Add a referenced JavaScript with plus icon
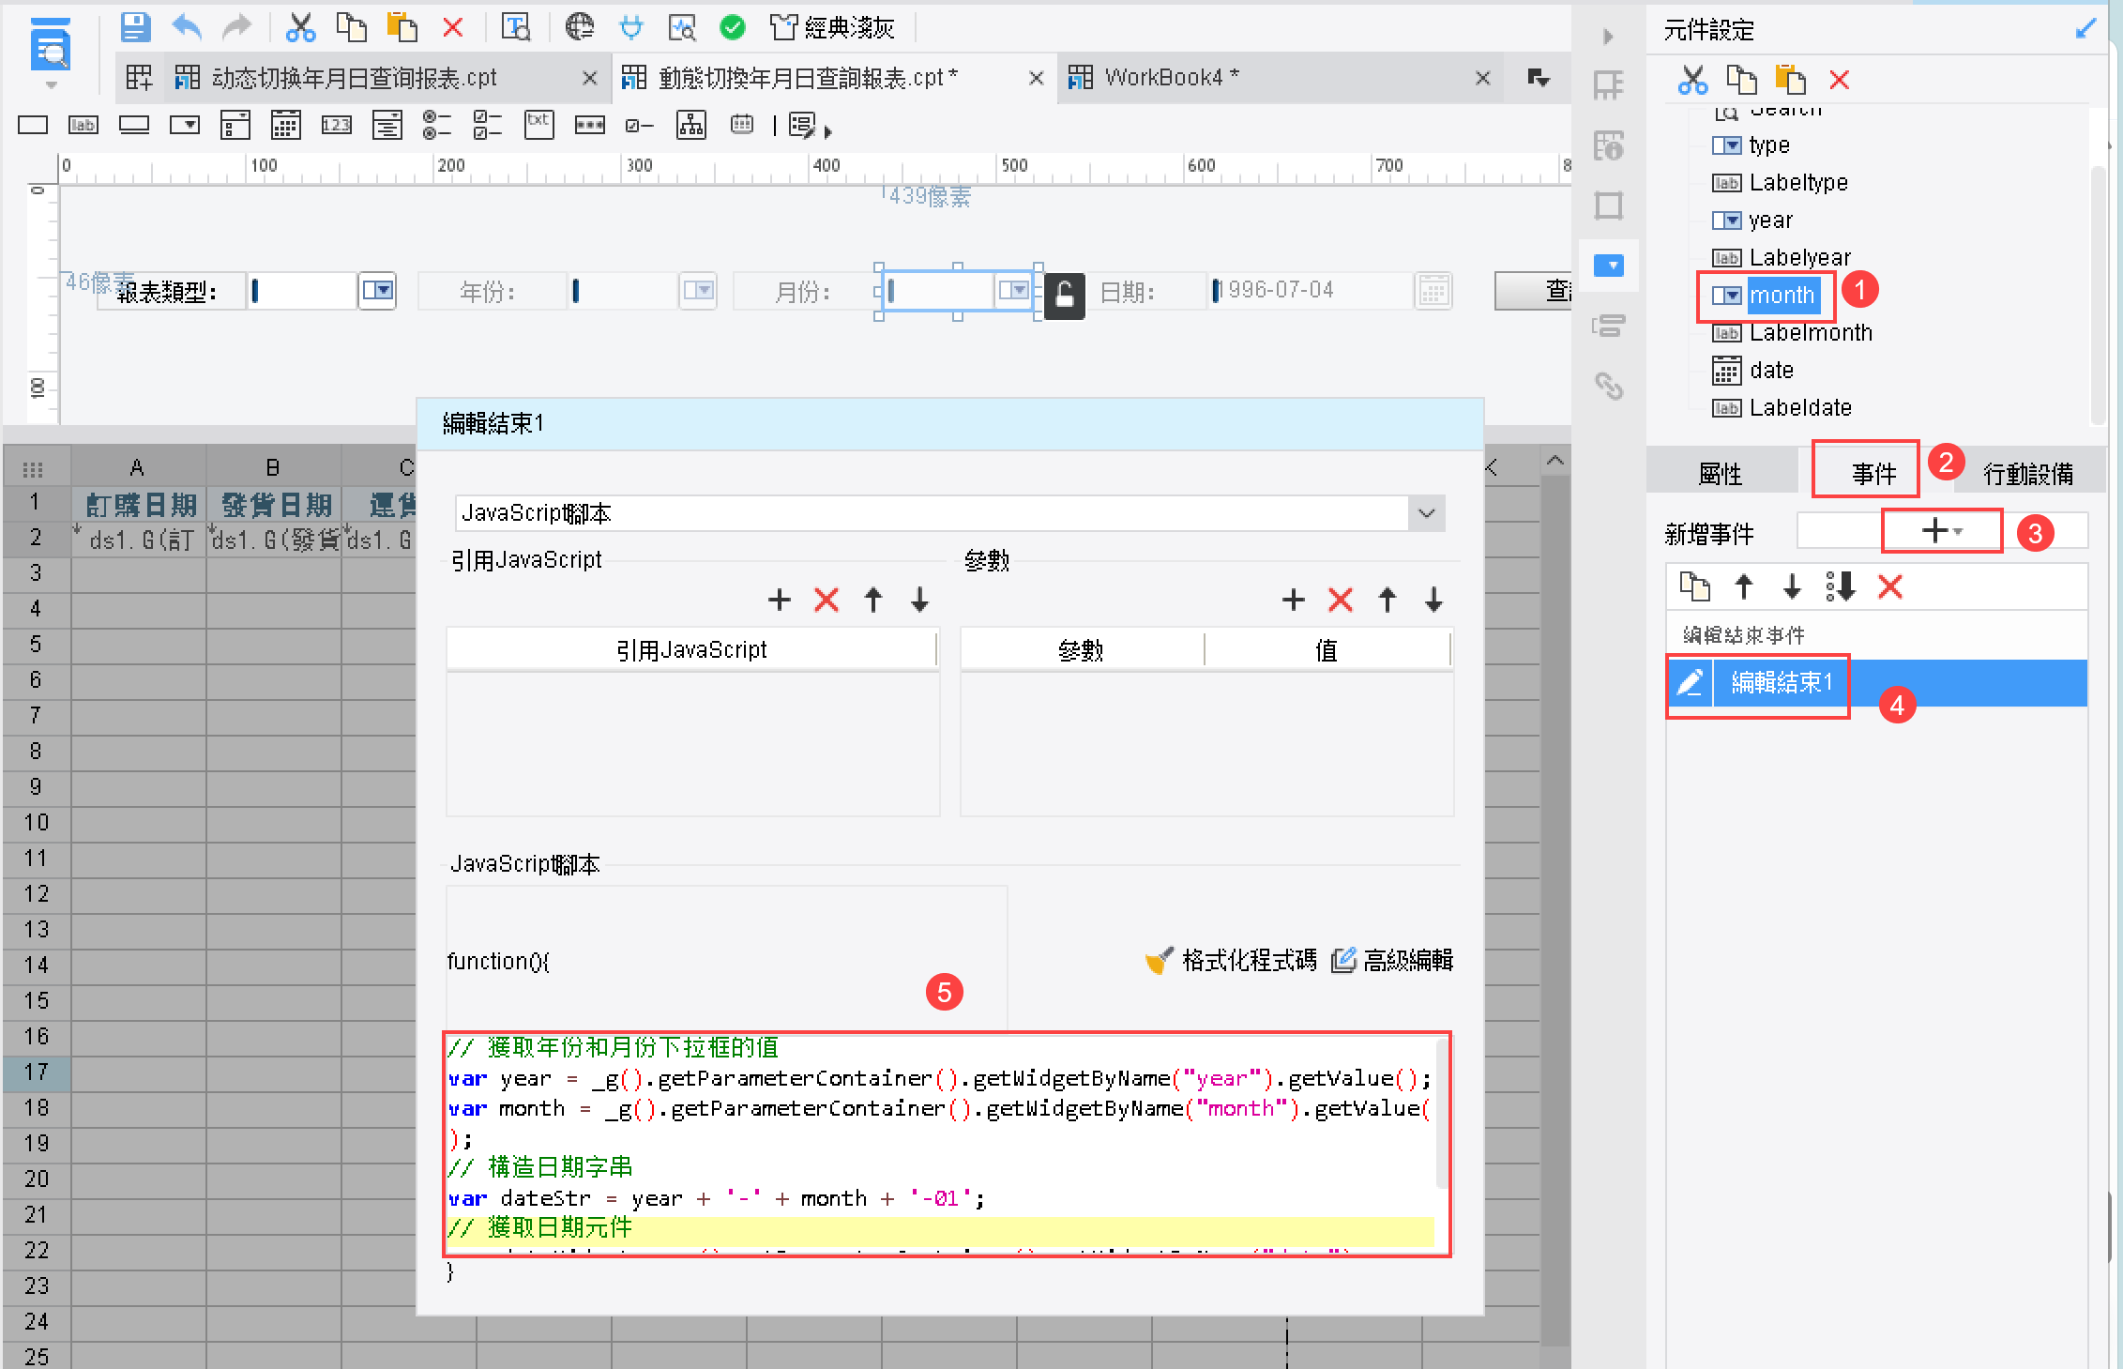The image size is (2123, 1369). pos(779,600)
